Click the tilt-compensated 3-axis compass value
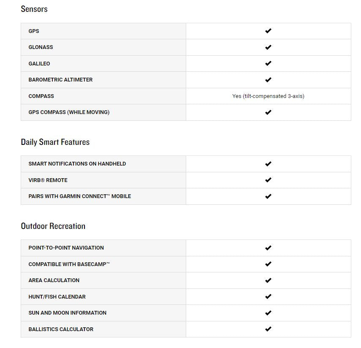Image resolution: width=361 pixels, height=348 pixels. tap(268, 96)
